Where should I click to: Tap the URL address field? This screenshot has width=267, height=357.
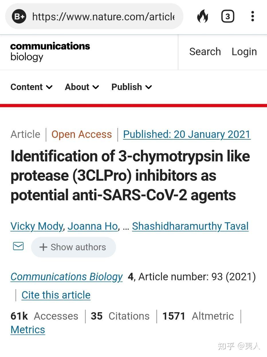[103, 17]
